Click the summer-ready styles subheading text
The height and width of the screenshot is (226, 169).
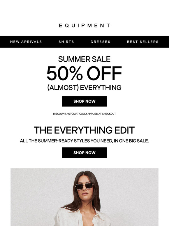tap(85, 141)
